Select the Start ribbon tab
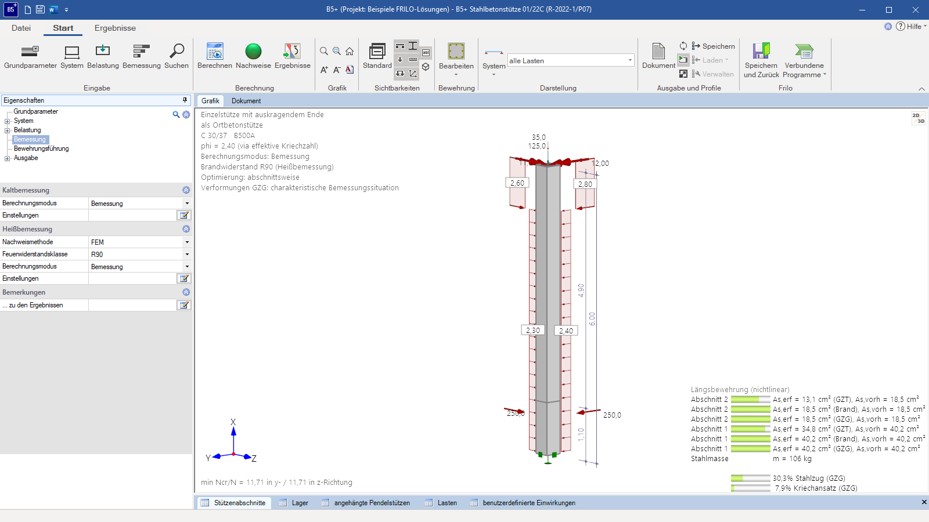Screen dimensions: 929x522 63,28
